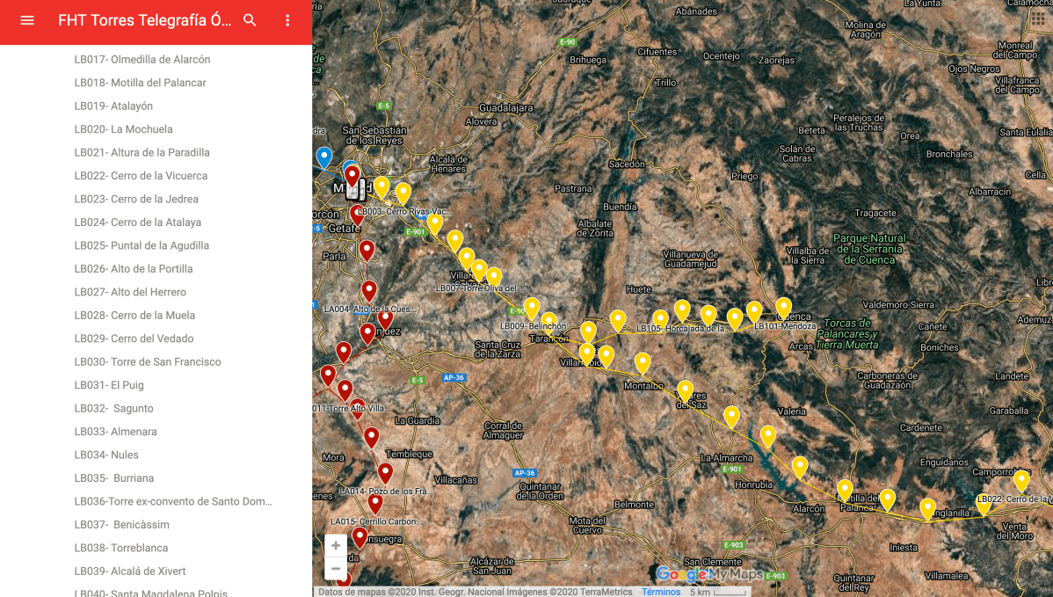Select LB025- Puntal de la Agudilla
Viewport: 1053px width, 597px height.
[x=142, y=246]
